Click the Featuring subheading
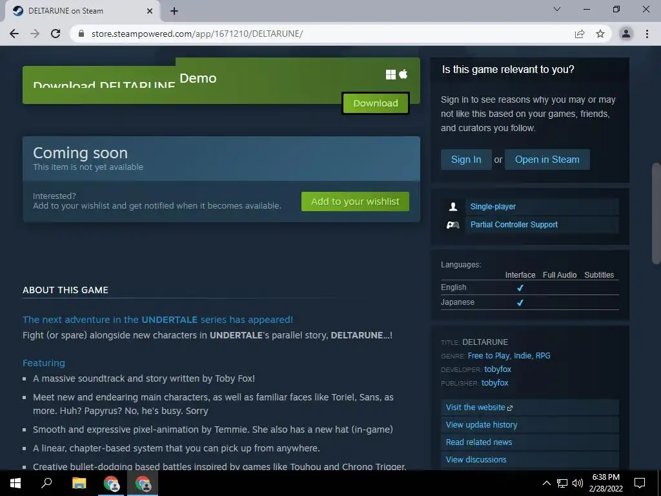Screen dimensions: 661x496 click(x=44, y=363)
